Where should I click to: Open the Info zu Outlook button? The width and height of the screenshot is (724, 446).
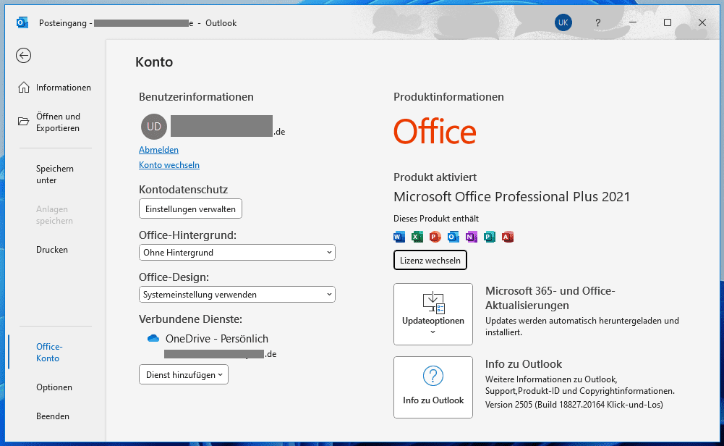click(x=433, y=387)
